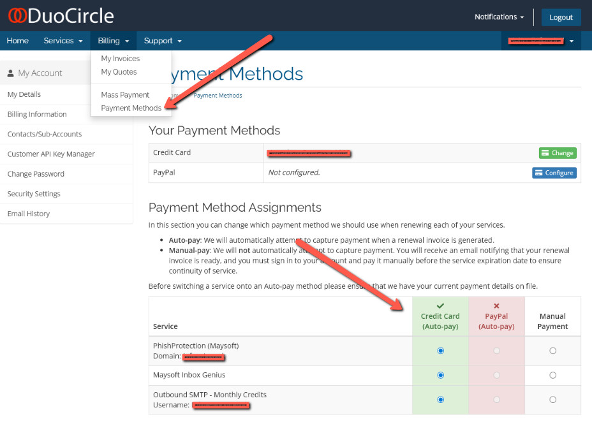Click the 'Payment Method Assignments' heading
The width and height of the screenshot is (592, 431).
tap(235, 208)
